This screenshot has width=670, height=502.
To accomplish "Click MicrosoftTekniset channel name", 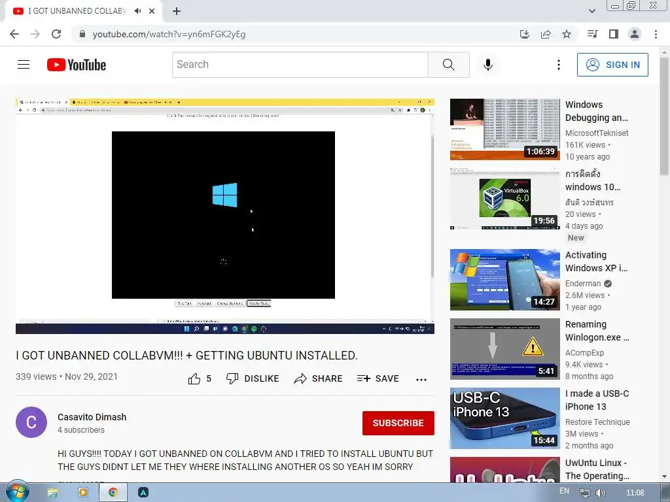I will [597, 133].
